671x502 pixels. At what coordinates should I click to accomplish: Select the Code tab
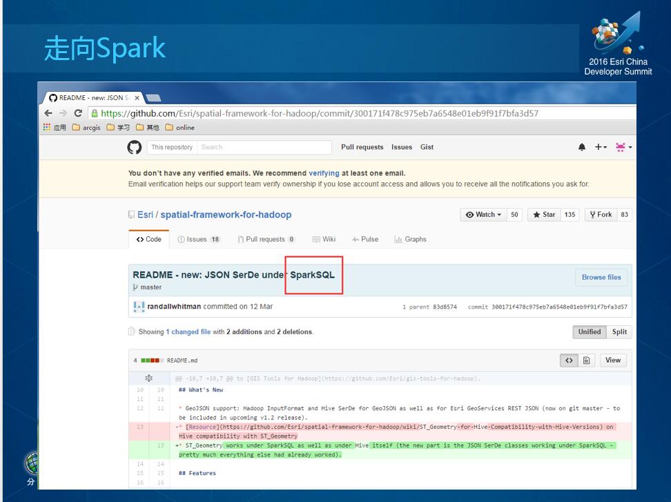[149, 239]
